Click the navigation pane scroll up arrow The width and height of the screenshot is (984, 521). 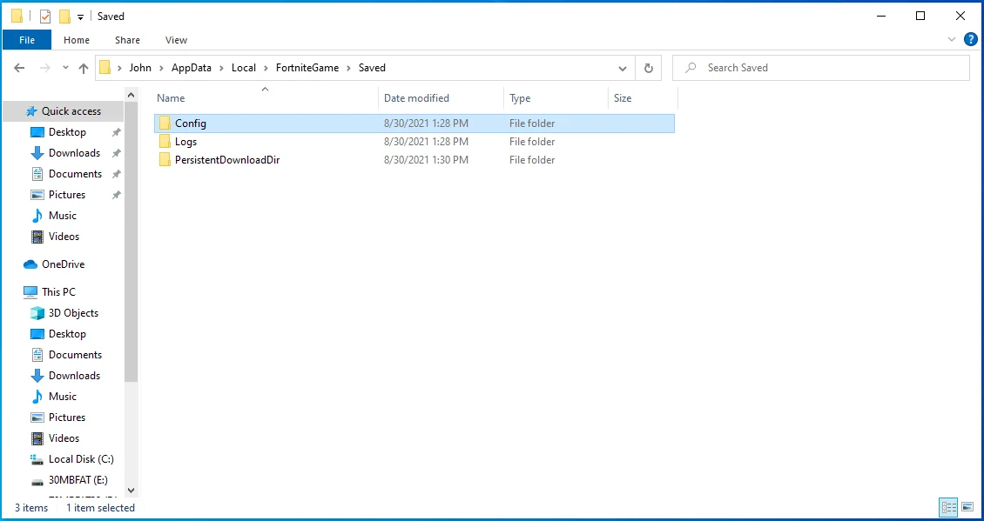click(131, 96)
